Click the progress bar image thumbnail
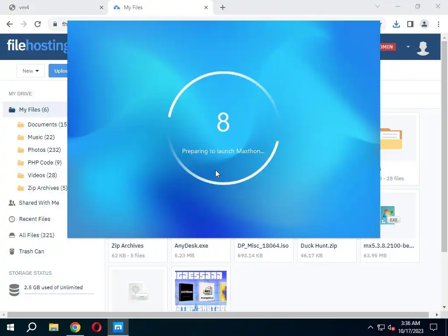This screenshot has height=336, width=448. [200, 291]
